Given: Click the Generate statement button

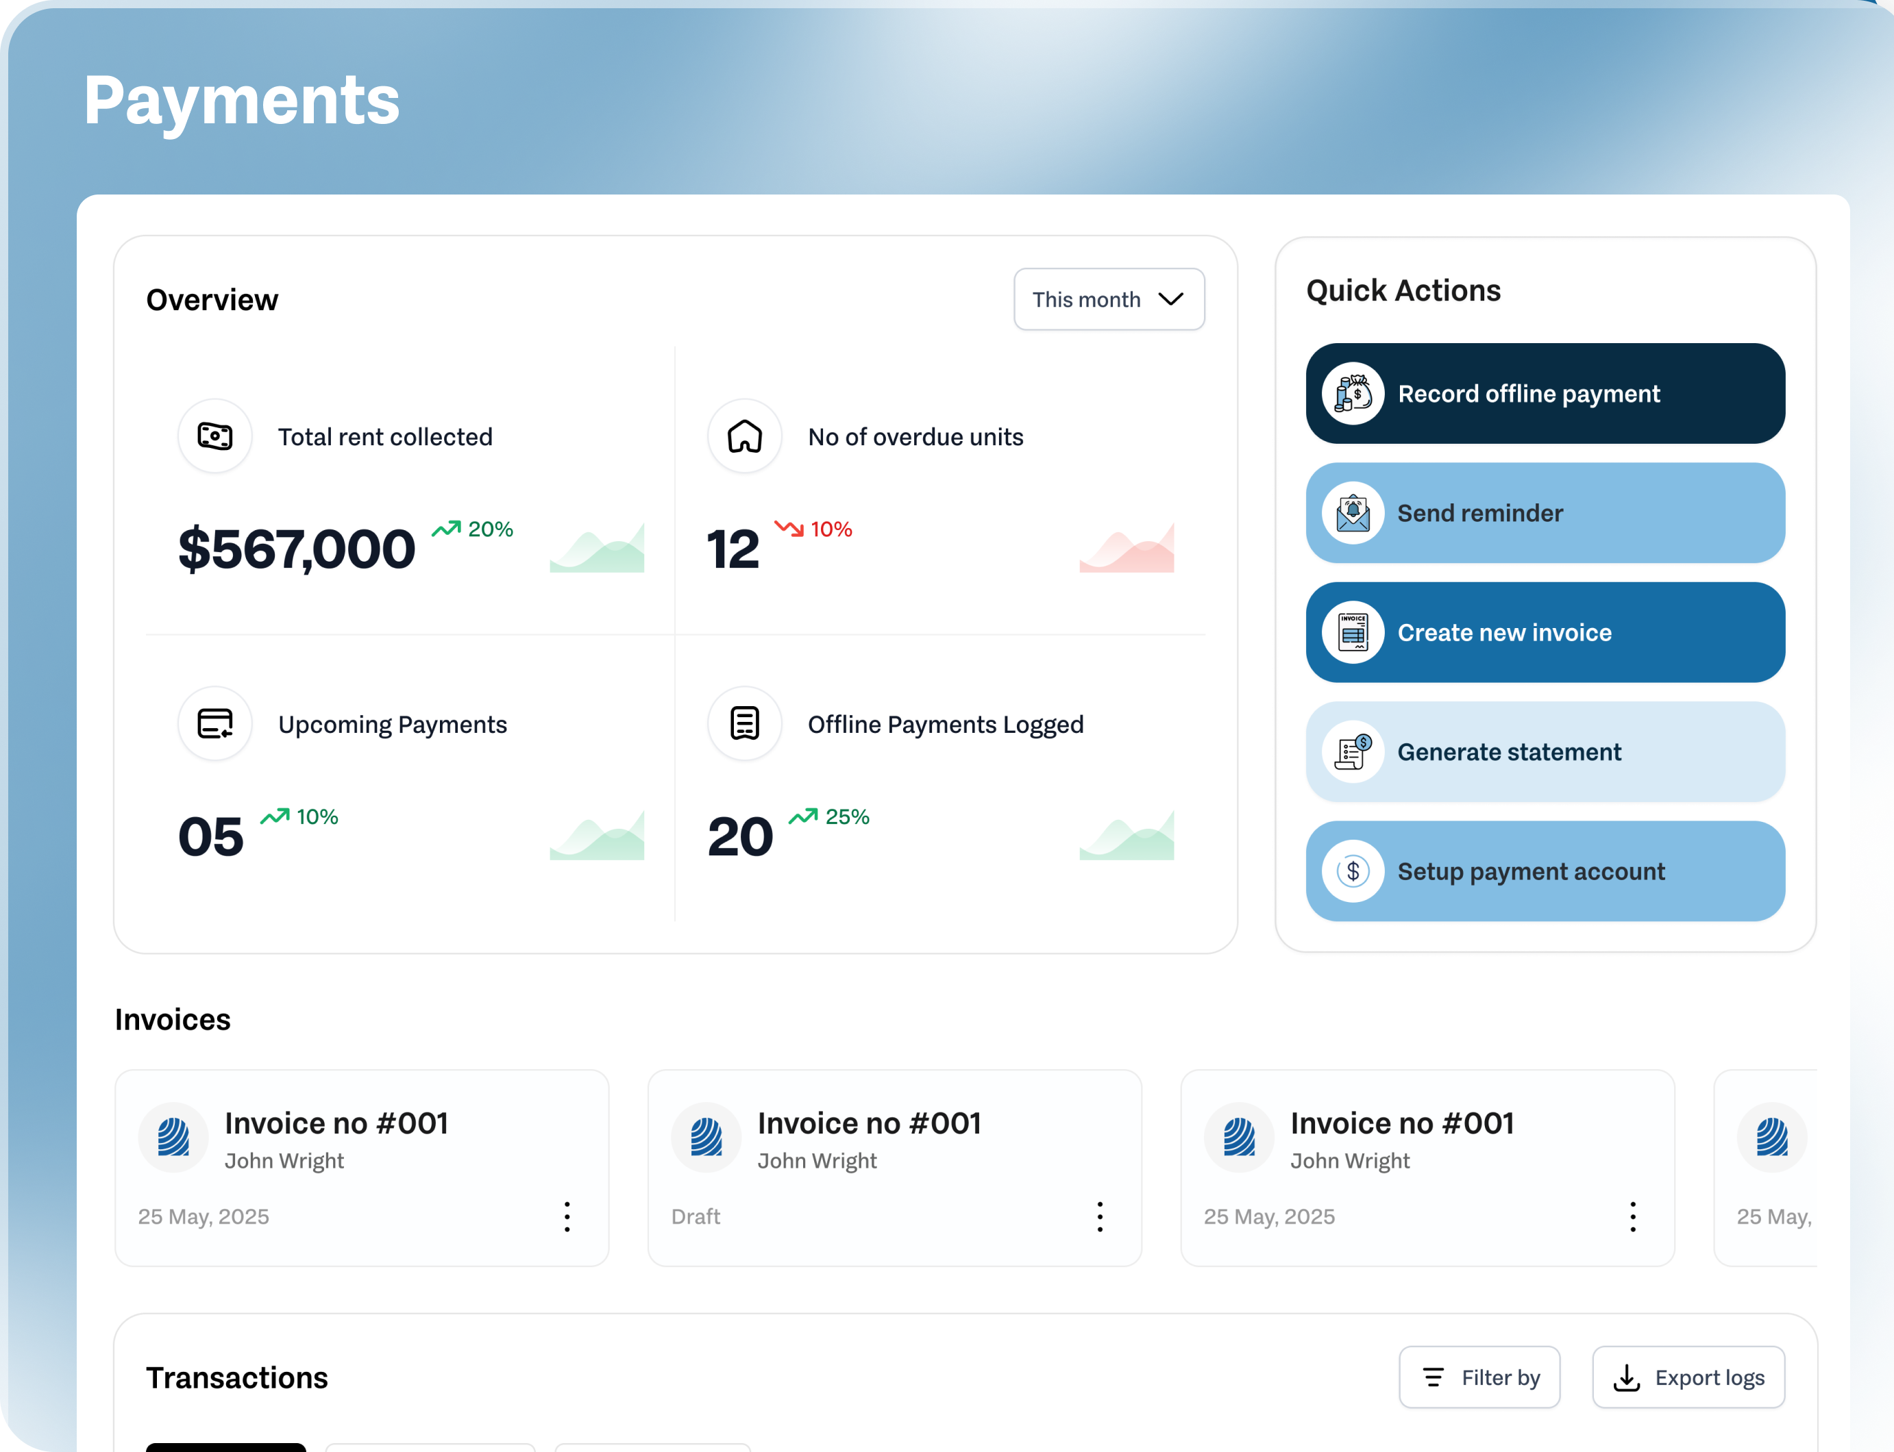Looking at the screenshot, I should pos(1545,751).
